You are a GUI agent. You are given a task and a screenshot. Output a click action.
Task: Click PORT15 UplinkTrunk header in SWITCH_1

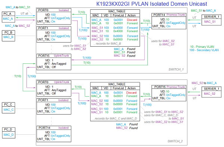pos(54,56)
